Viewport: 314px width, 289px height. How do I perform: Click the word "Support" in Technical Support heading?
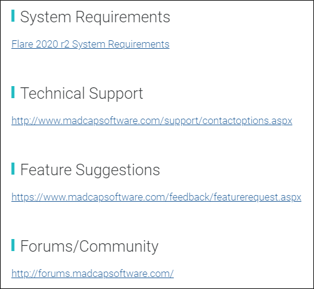pos(116,94)
